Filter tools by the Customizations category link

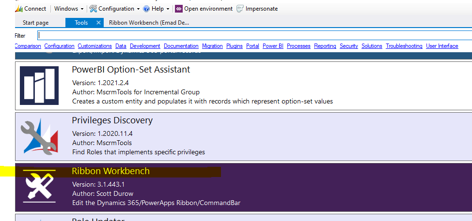point(95,46)
